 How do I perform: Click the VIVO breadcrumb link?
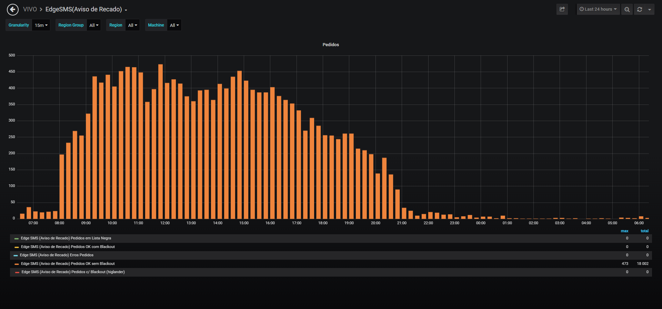(30, 9)
